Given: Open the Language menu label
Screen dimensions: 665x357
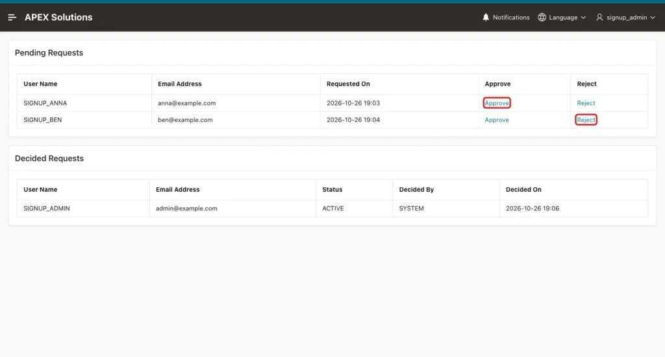Looking at the screenshot, I should (563, 17).
